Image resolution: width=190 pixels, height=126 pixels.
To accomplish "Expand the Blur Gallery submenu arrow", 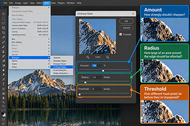I will tap(49, 42).
